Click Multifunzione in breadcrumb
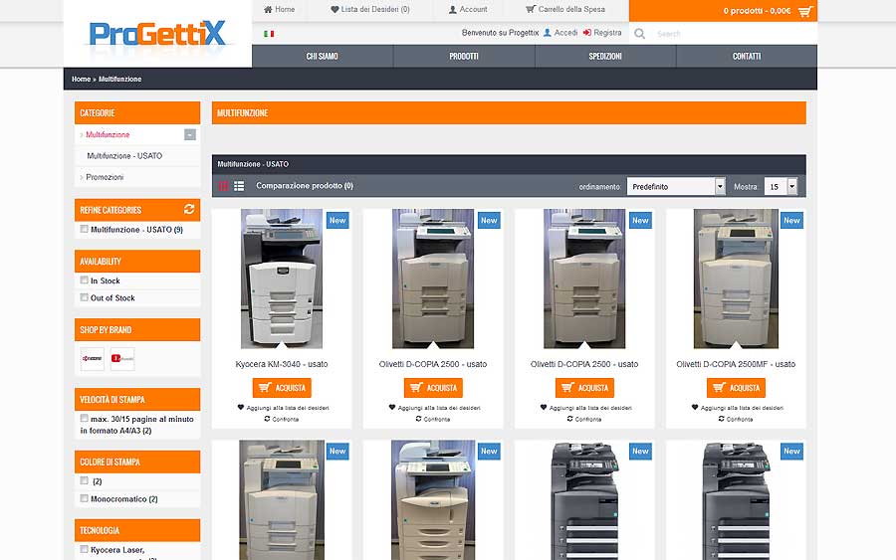Image resolution: width=896 pixels, height=560 pixels. 120,79
